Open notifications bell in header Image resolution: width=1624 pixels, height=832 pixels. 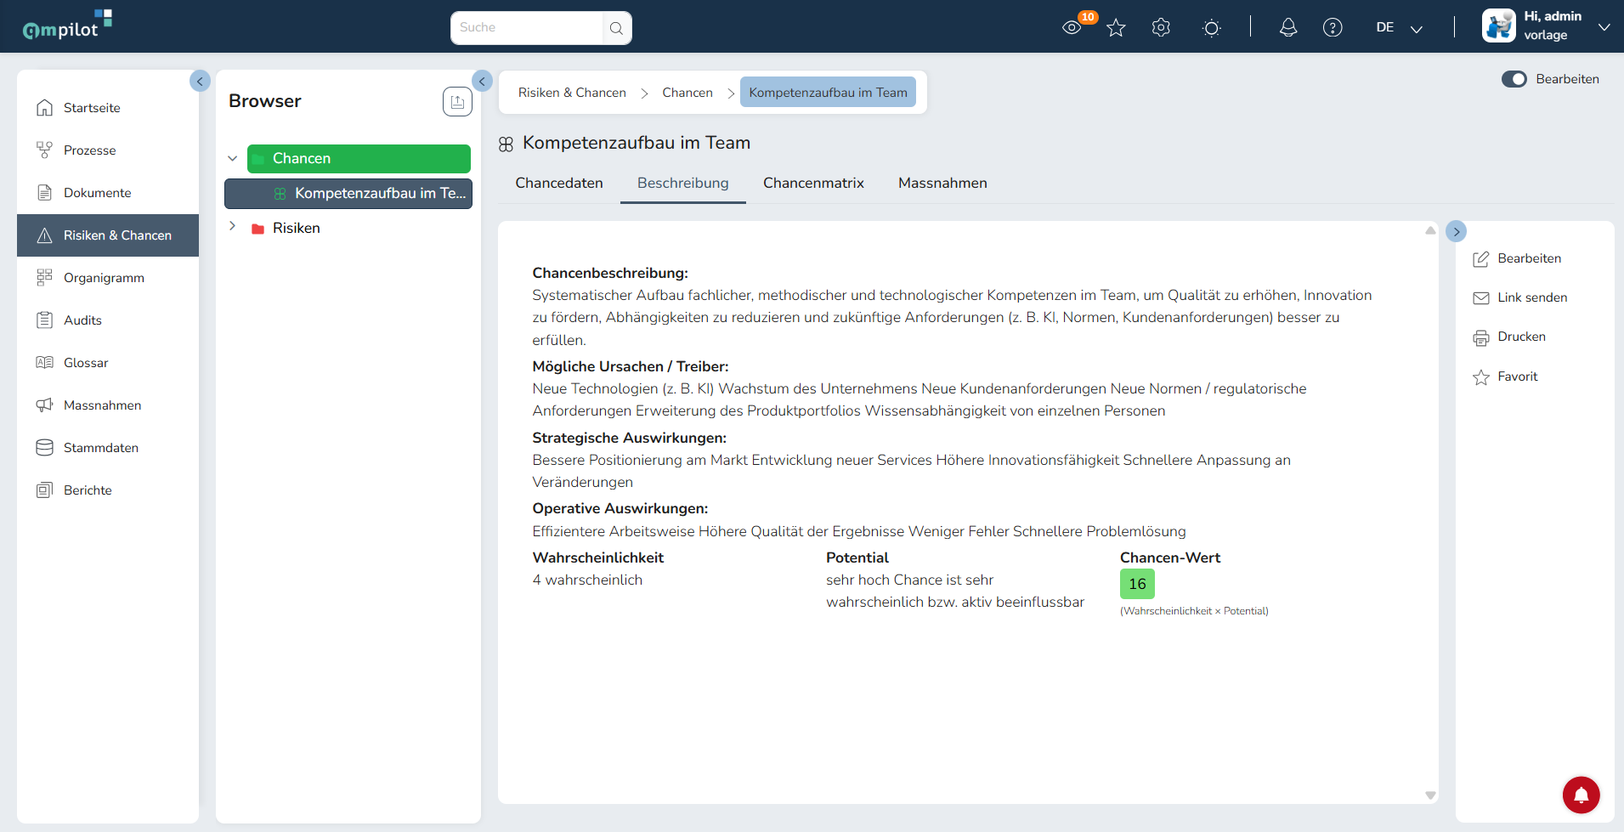1288,28
